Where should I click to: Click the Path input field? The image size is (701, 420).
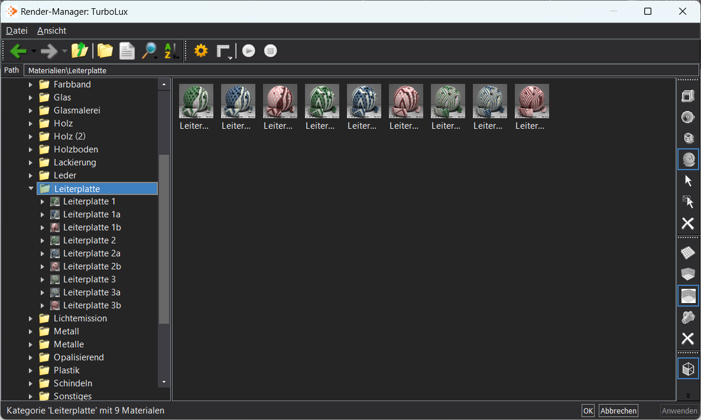[361, 71]
